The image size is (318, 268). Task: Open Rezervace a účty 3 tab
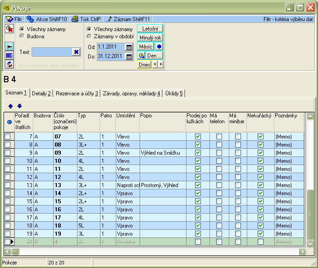(77, 94)
